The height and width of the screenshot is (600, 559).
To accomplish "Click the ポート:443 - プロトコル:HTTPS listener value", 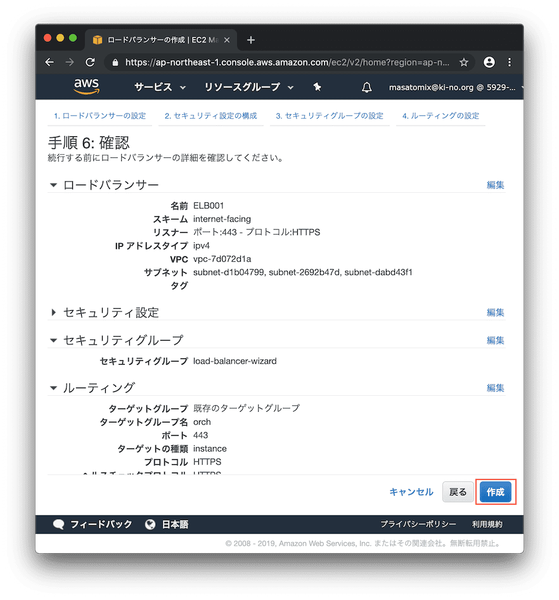I will pyautogui.click(x=257, y=232).
